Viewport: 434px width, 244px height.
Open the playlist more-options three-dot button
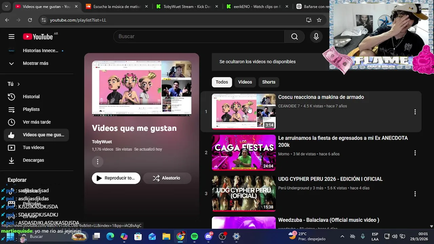97,162
